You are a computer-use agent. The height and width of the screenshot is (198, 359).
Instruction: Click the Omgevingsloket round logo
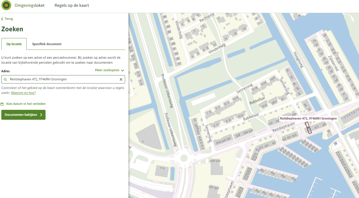(x=6, y=5)
